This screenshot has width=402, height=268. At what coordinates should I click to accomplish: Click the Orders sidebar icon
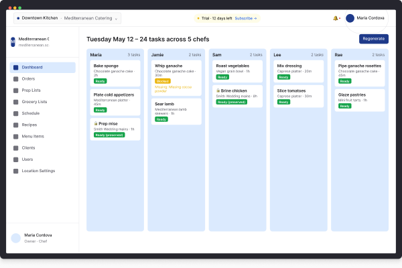pos(16,79)
